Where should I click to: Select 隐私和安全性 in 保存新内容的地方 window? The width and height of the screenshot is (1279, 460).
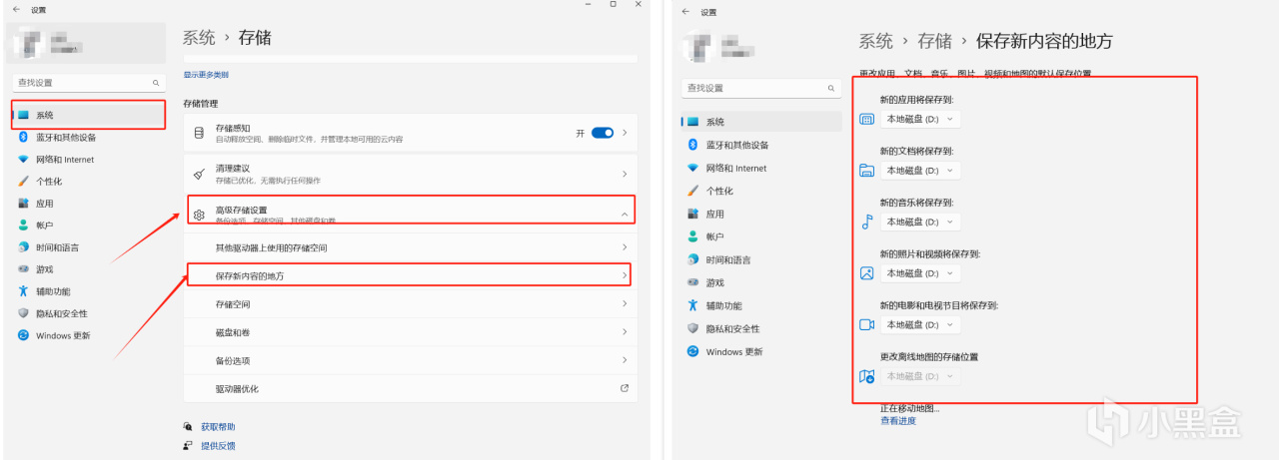coord(762,328)
